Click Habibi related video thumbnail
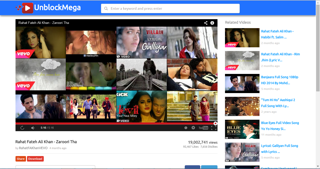 [x=242, y=38]
